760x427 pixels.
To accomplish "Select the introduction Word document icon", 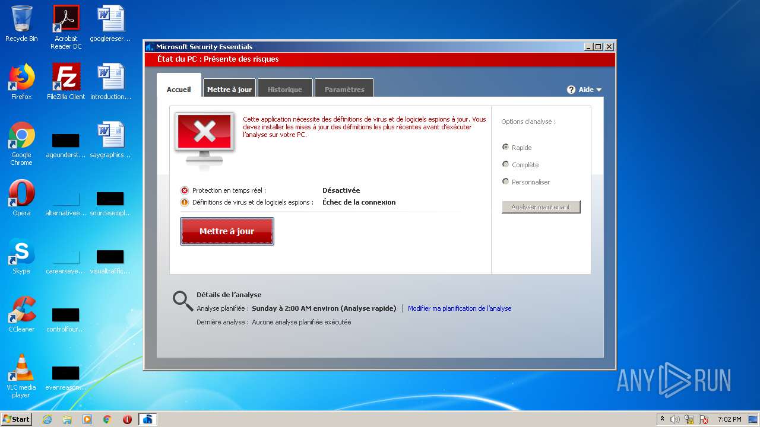I will (x=110, y=82).
